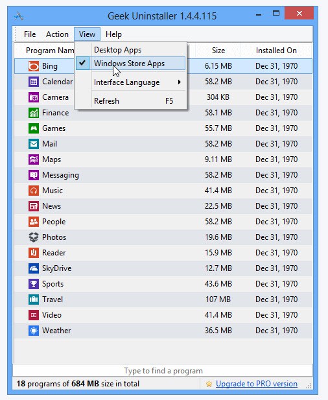
Task: Open the Action menu
Action: 57,34
